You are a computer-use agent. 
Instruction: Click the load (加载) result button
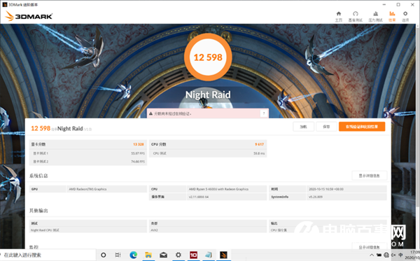(x=303, y=127)
